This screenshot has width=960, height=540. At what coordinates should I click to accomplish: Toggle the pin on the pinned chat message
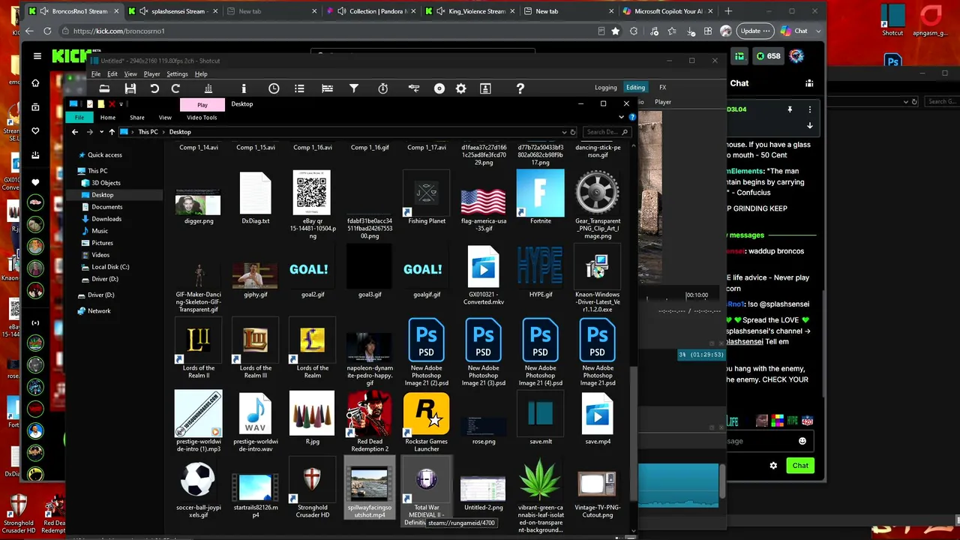point(790,109)
